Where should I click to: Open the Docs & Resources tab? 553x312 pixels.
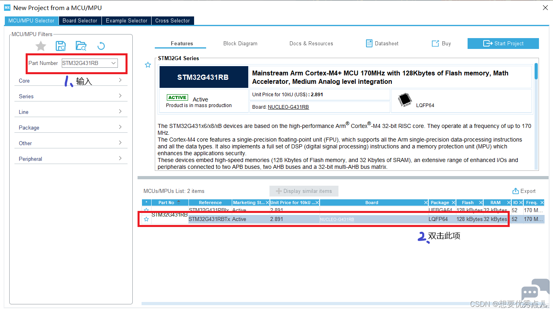pos(311,43)
